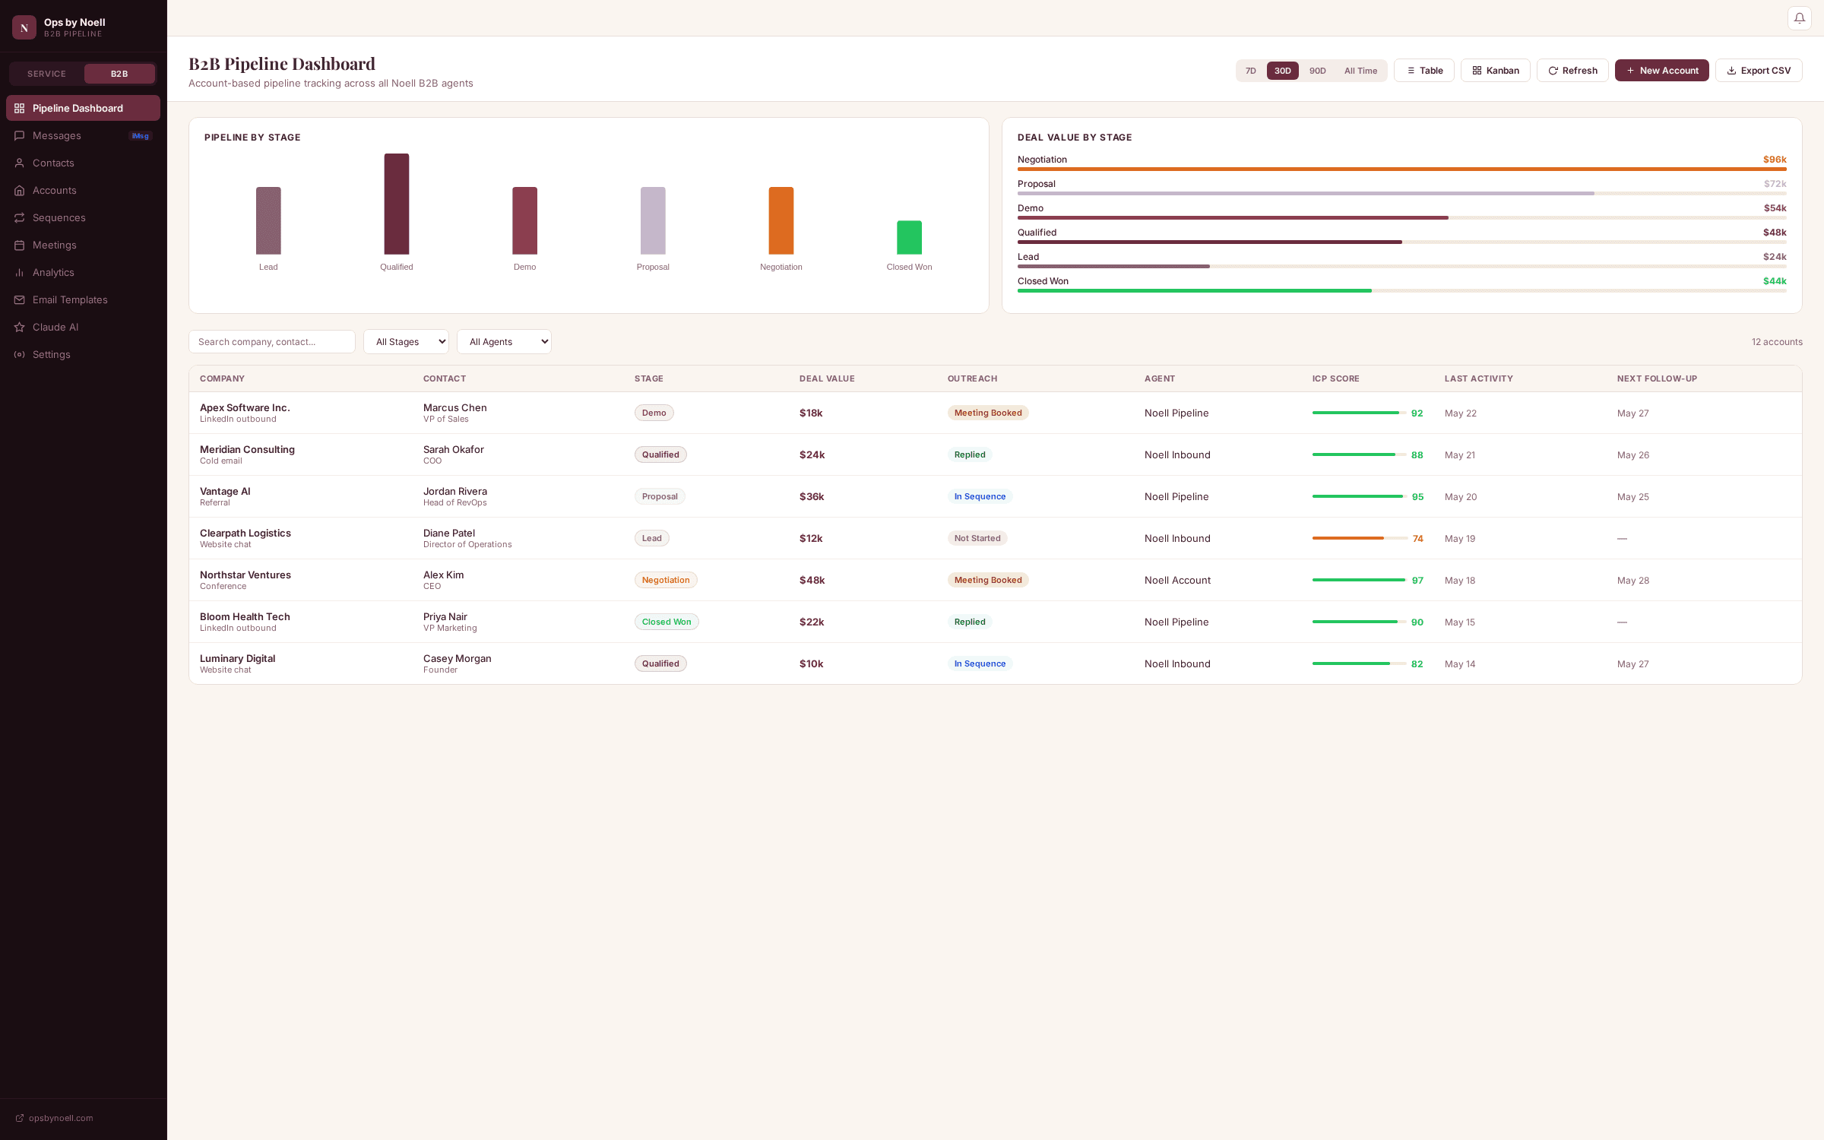Click the Settings gear icon
Viewport: 1824px width, 1140px height.
click(x=20, y=354)
